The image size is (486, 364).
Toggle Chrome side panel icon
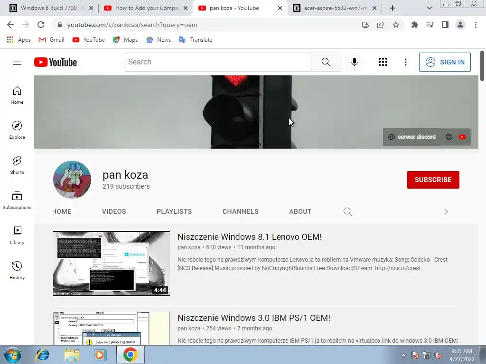[x=445, y=25]
